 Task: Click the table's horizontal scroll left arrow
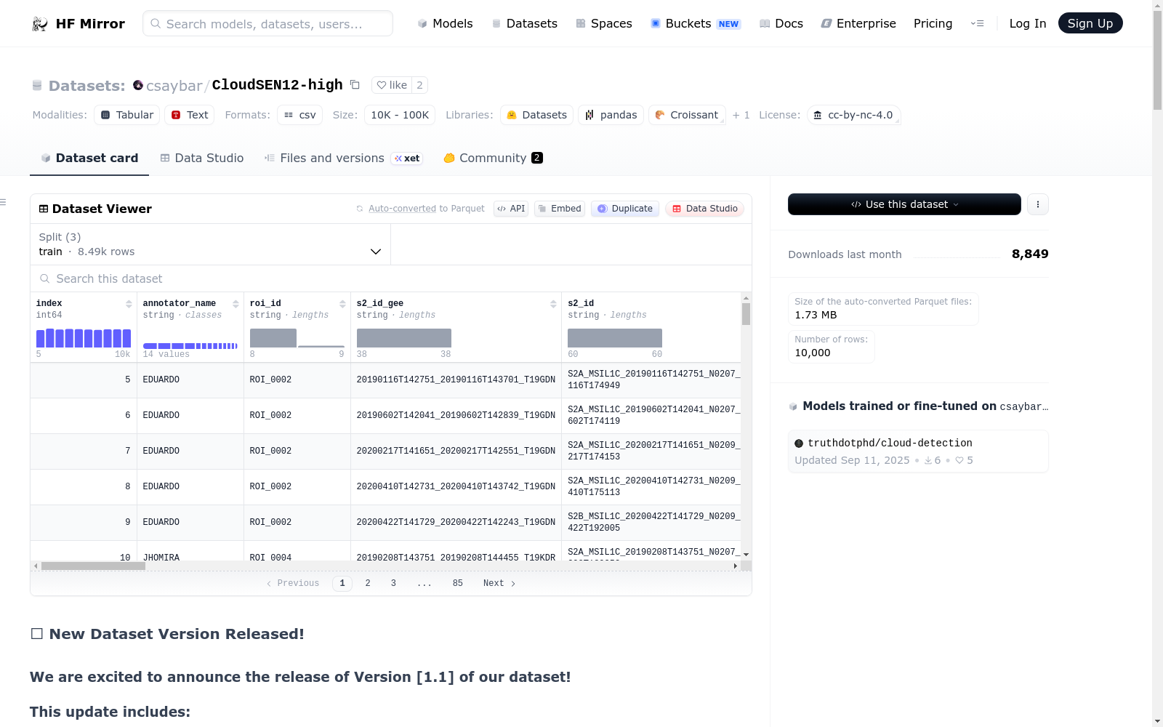coord(36,566)
